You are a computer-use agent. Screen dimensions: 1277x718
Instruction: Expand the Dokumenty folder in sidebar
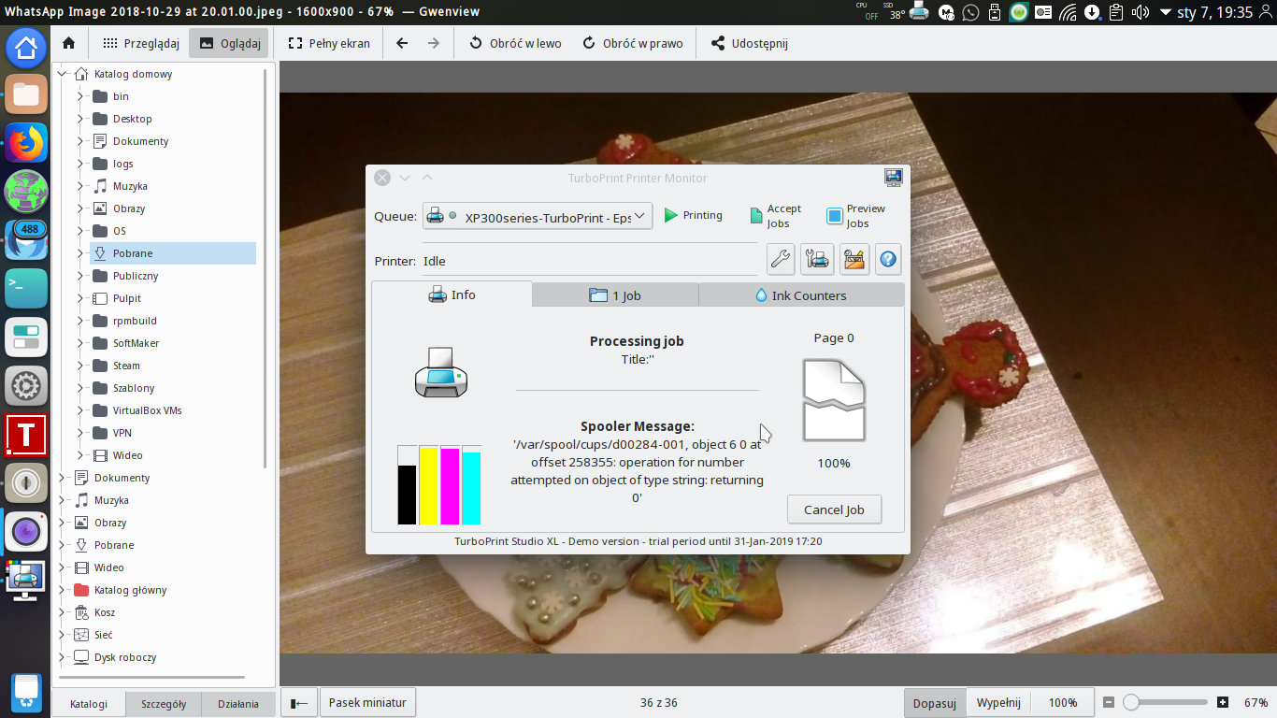(80, 141)
